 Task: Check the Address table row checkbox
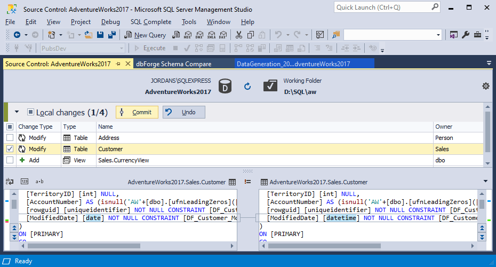pyautogui.click(x=10, y=138)
